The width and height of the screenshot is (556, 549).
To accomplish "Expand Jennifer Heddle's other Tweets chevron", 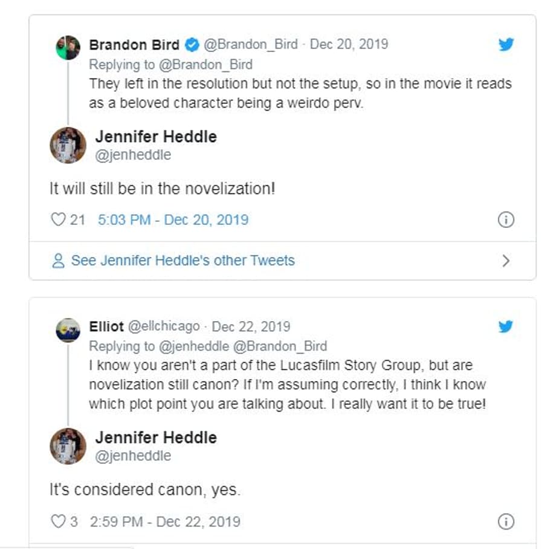I will tap(506, 261).
